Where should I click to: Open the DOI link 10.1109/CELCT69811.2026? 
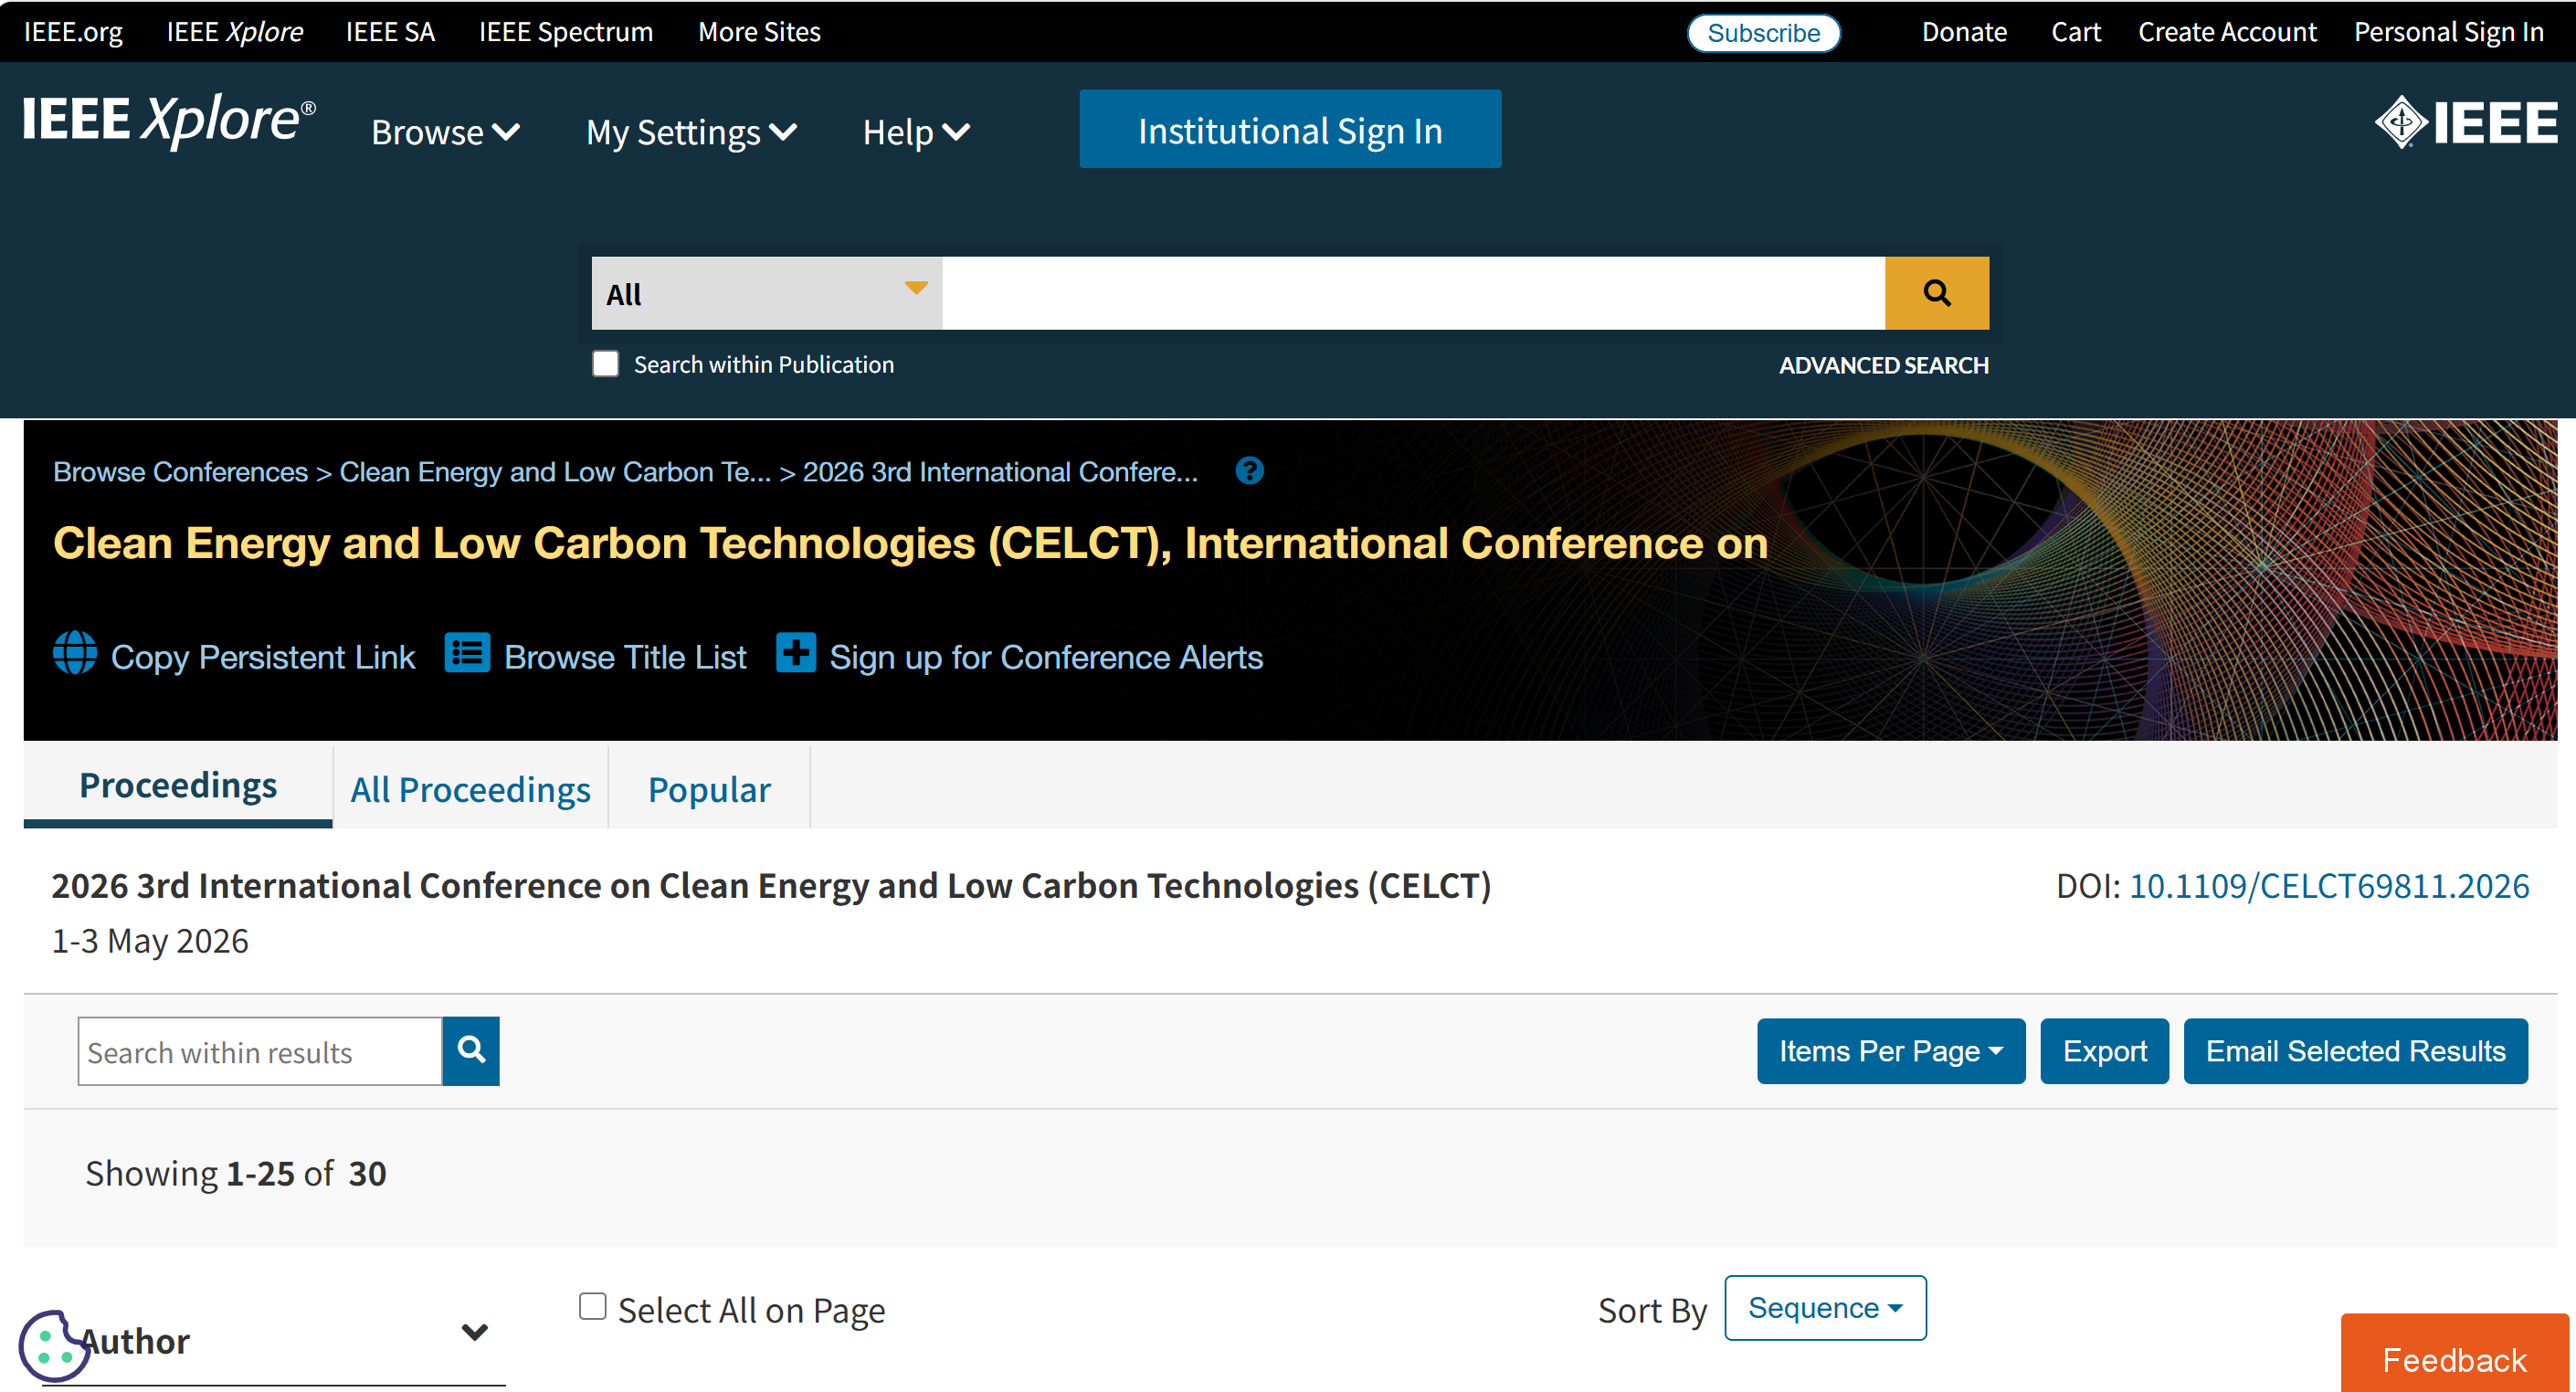[2329, 885]
